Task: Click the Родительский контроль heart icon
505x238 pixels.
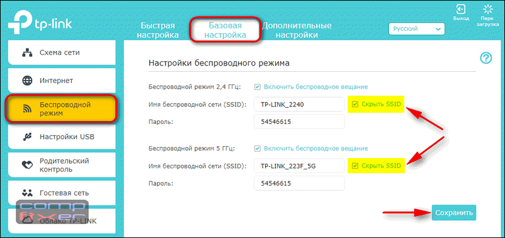Action: tap(27, 165)
